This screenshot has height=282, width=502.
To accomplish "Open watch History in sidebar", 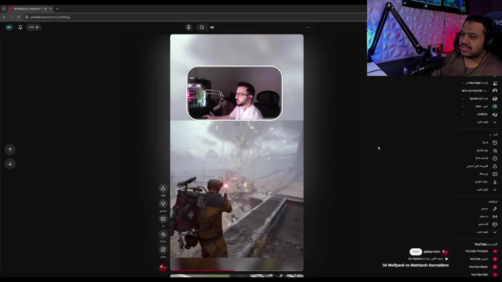I will tap(480, 143).
